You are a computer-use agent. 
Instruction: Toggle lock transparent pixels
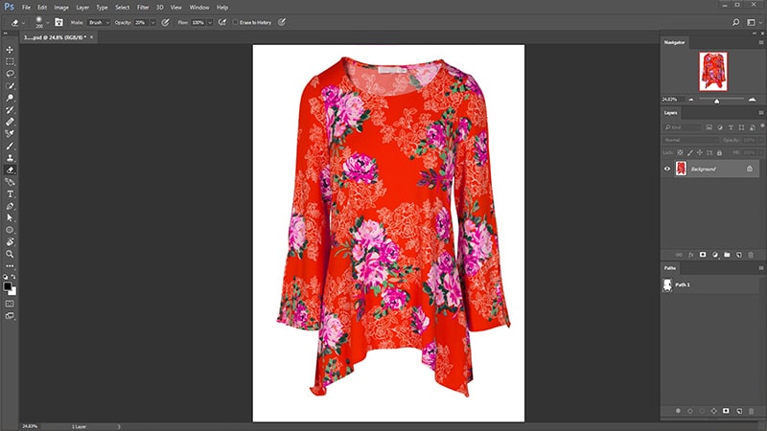pyautogui.click(x=680, y=152)
